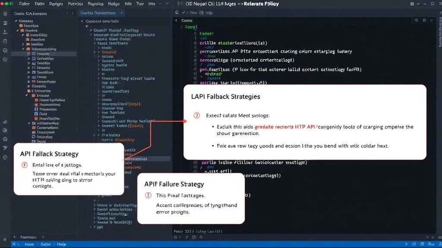Click the checkmark icon in editor toolbar

(x=183, y=12)
